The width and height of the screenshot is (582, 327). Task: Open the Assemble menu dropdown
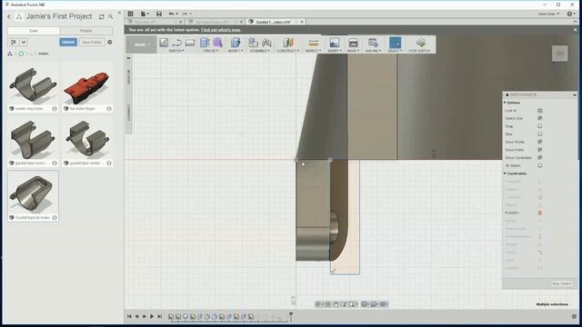[x=259, y=51]
